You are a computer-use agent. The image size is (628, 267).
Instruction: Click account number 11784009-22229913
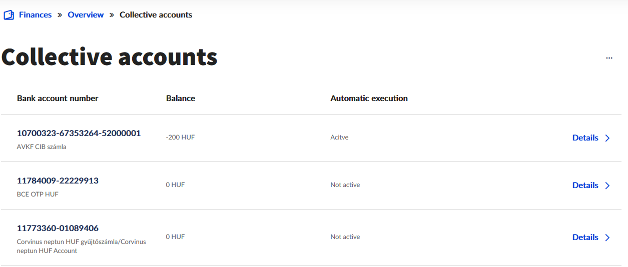[58, 181]
